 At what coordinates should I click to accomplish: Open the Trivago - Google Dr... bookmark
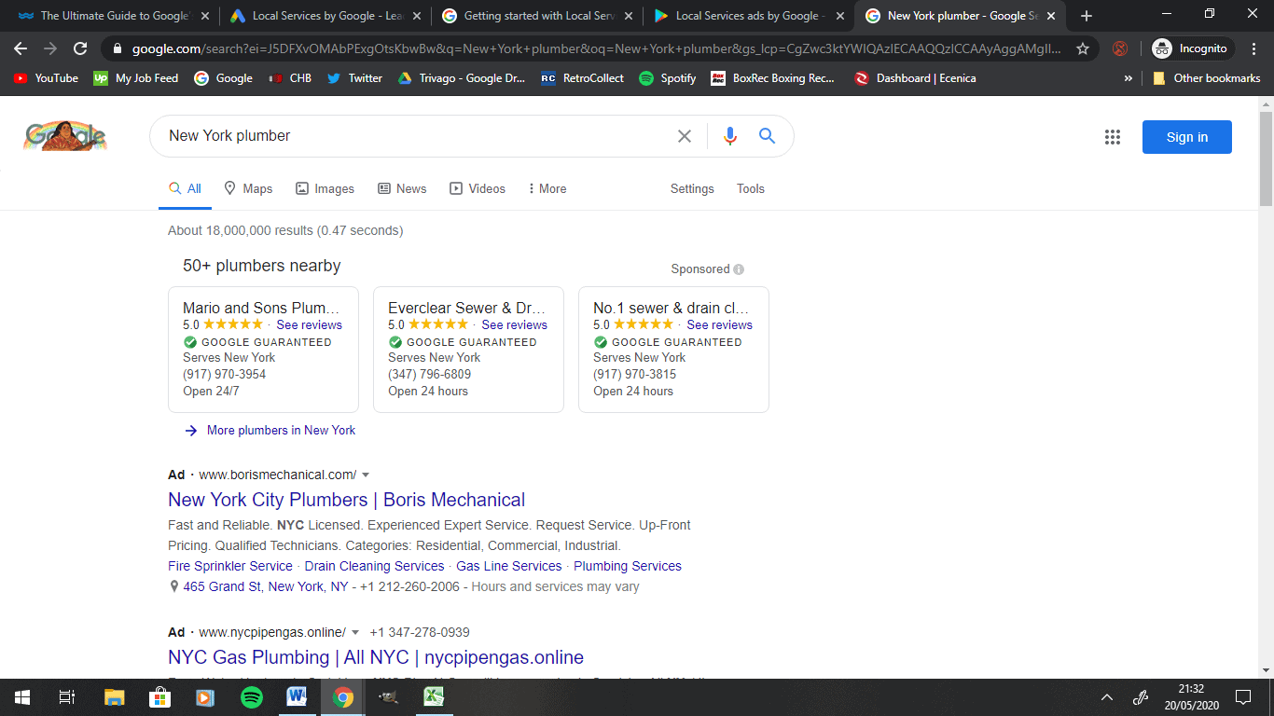tap(461, 78)
